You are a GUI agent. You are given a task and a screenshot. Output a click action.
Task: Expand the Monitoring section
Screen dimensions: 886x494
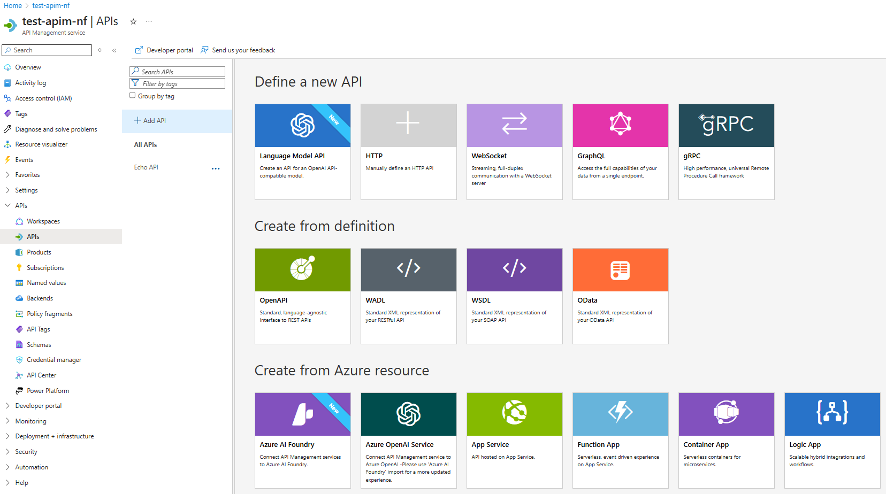(x=7, y=421)
